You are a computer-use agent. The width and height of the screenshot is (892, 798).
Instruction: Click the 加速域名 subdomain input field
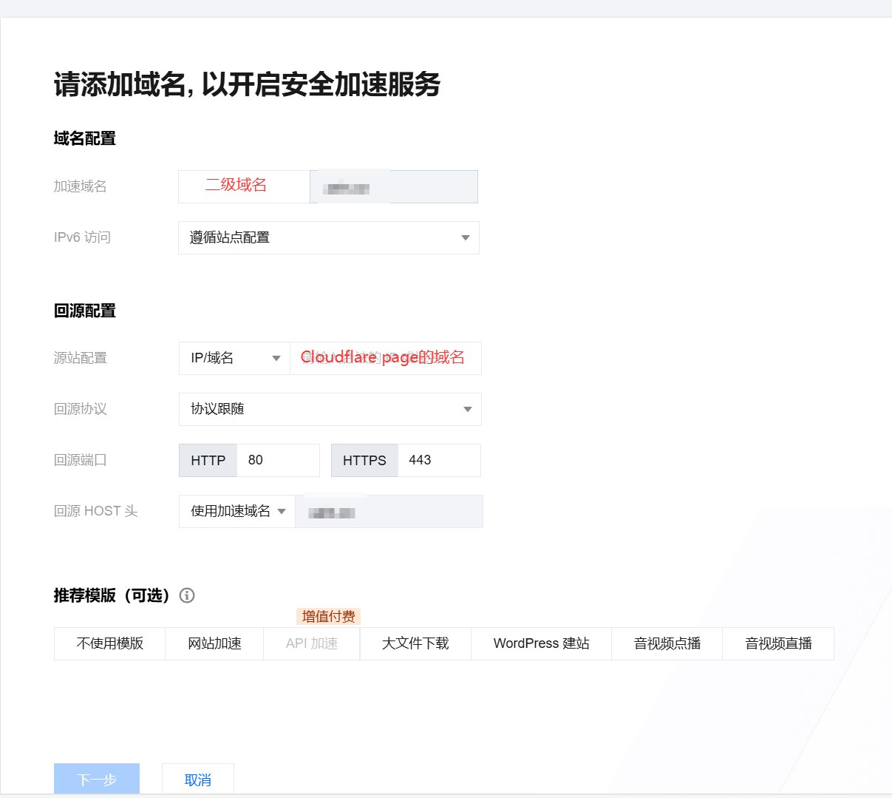[243, 186]
